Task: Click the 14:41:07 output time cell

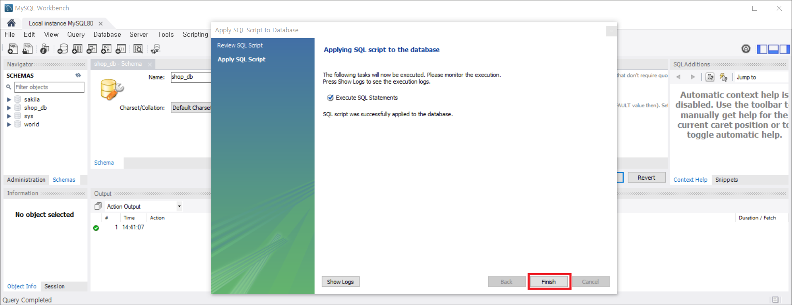Action: [x=133, y=227]
